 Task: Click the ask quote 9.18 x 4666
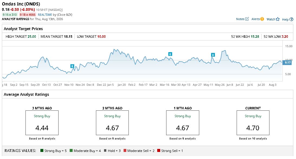28,15
